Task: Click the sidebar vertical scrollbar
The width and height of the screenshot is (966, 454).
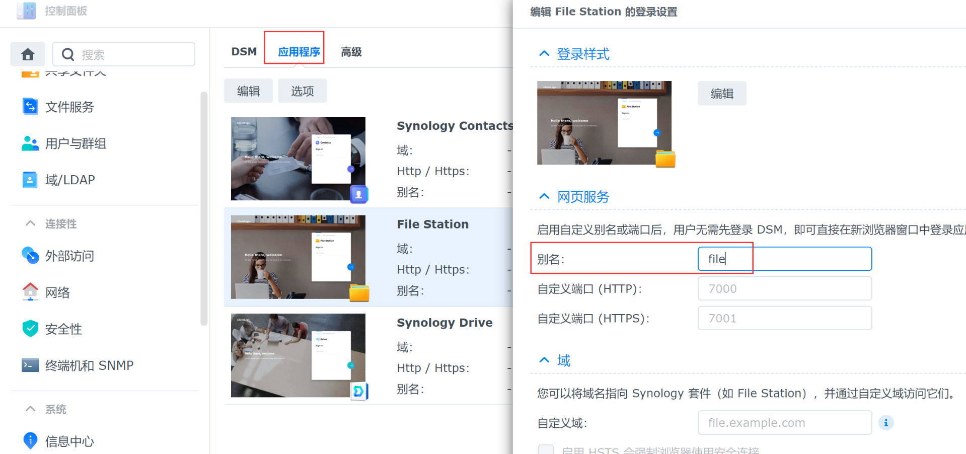Action: click(x=204, y=208)
